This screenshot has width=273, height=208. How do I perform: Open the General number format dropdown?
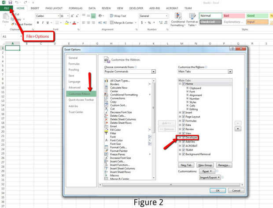[x=166, y=16]
